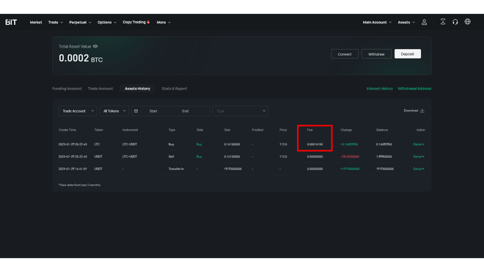Click the 0.0002 BTC total asset value
The height and width of the screenshot is (272, 484).
click(81, 58)
